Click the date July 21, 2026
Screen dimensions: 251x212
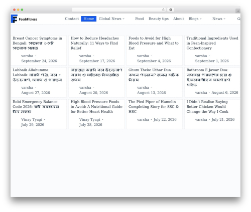223,119
